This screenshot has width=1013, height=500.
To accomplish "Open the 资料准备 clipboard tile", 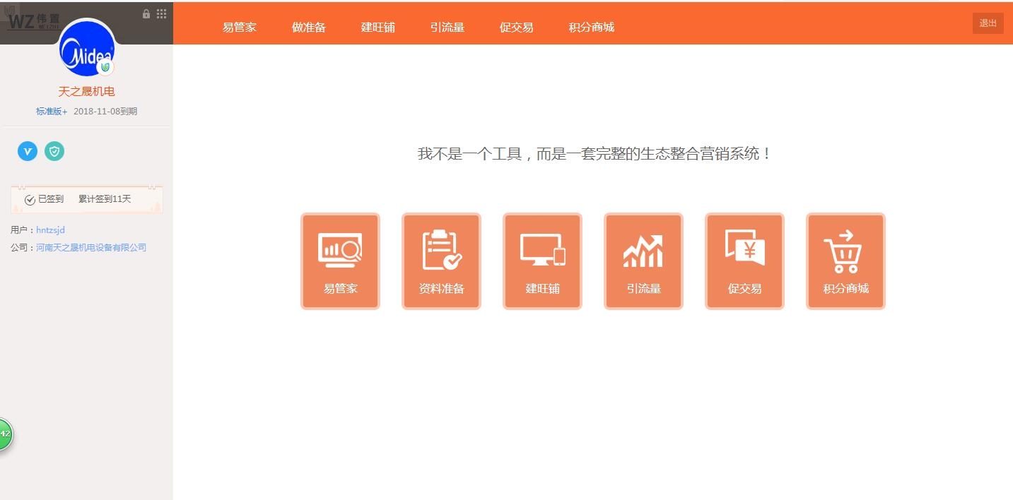I will tap(441, 261).
